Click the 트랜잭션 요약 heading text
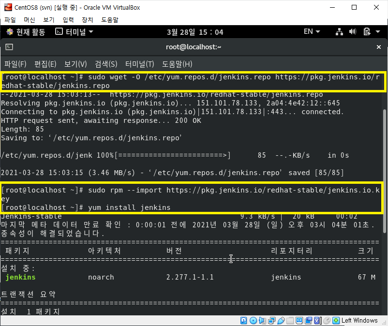Image resolution: width=388 pixels, height=326 pixels. [28, 295]
